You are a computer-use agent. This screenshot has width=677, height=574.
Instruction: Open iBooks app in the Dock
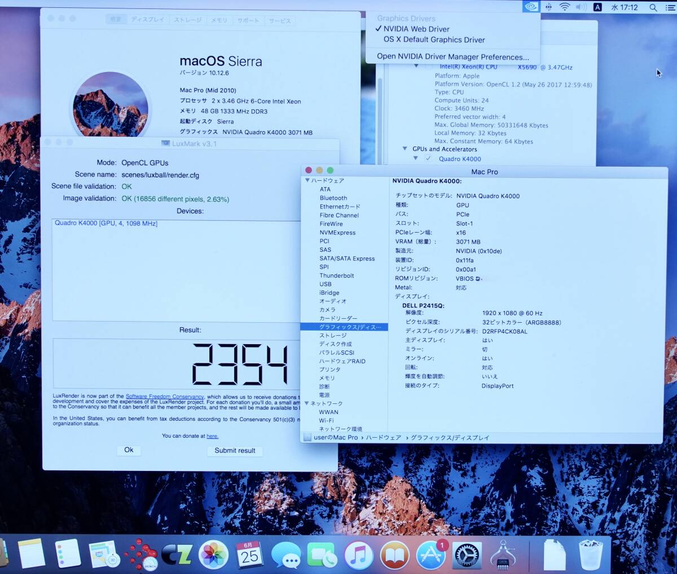(x=395, y=555)
